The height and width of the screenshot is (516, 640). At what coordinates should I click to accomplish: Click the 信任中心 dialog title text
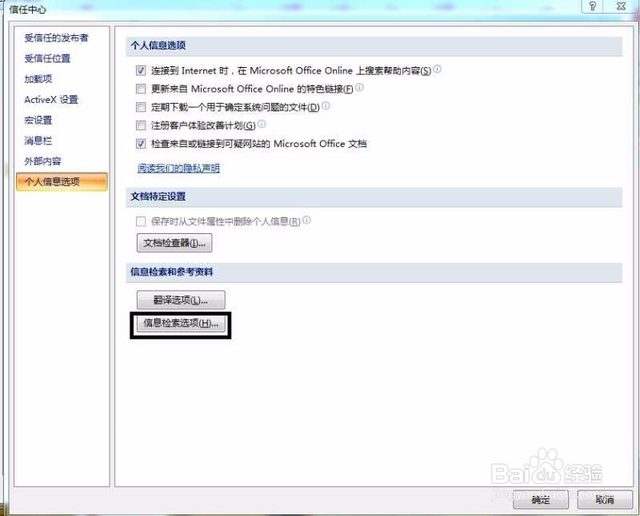point(28,9)
